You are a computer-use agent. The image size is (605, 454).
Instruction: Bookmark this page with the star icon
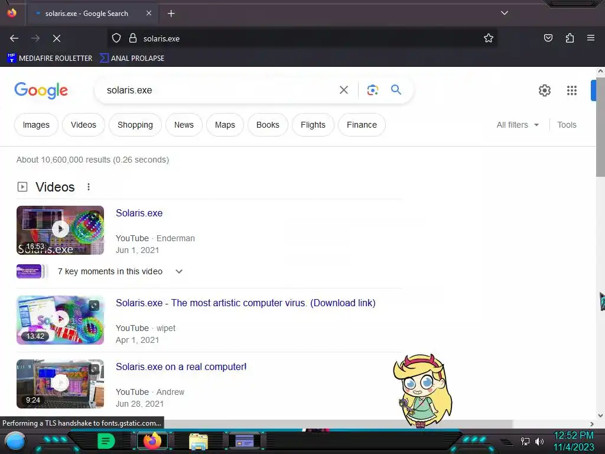click(x=489, y=38)
